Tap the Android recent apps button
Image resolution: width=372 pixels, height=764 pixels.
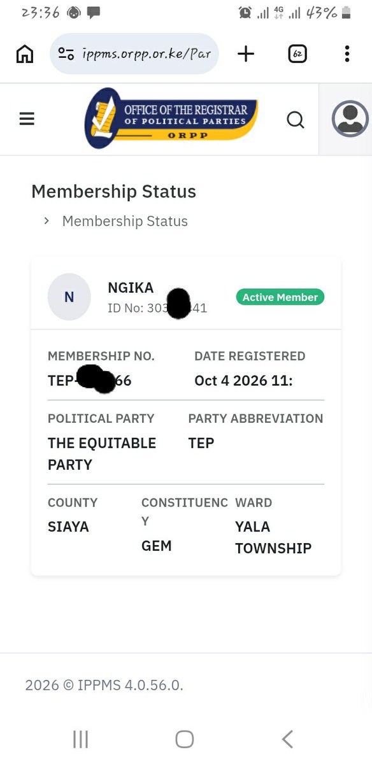click(80, 739)
